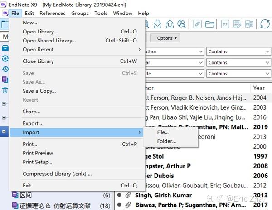Click the export reference upload-arrow toolbar icon
This screenshot has width=272, height=210.
170,24
